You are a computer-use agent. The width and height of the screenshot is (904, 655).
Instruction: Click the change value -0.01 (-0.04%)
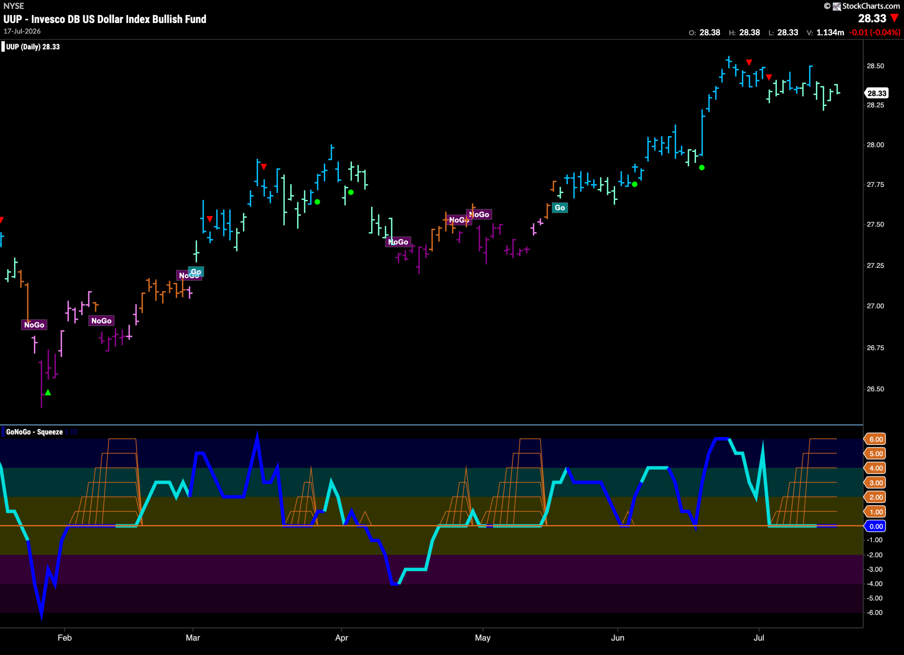point(874,33)
